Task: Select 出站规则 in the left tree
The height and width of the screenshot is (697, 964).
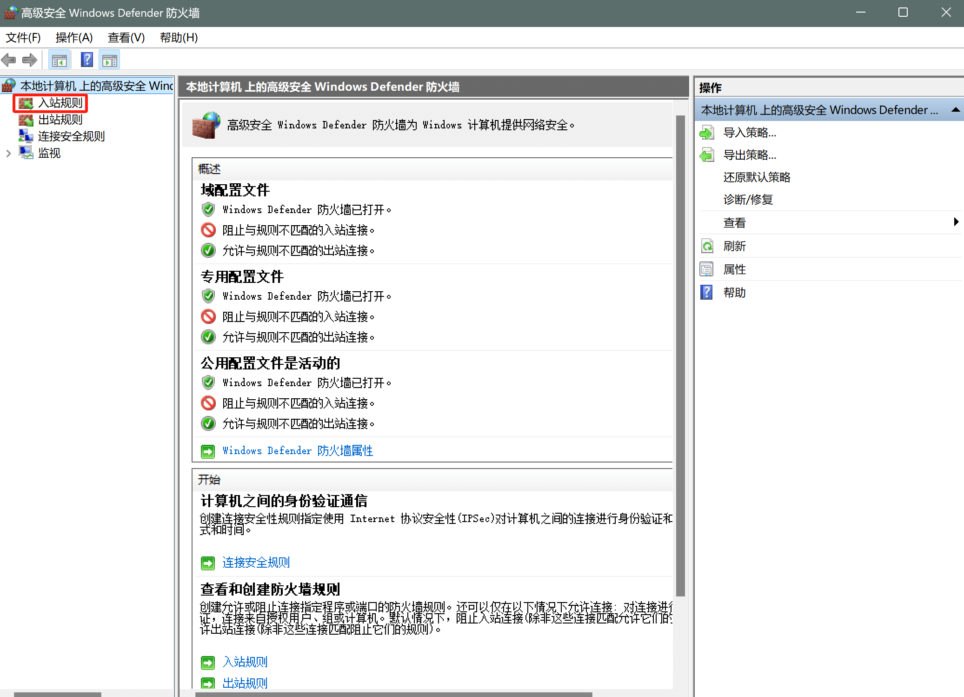Action: pos(60,120)
